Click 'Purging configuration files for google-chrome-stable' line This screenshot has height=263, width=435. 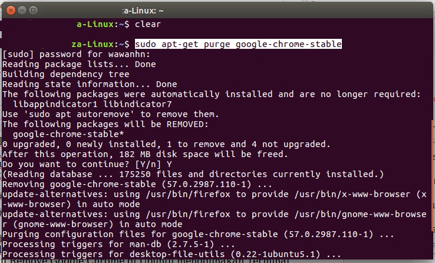(198, 234)
